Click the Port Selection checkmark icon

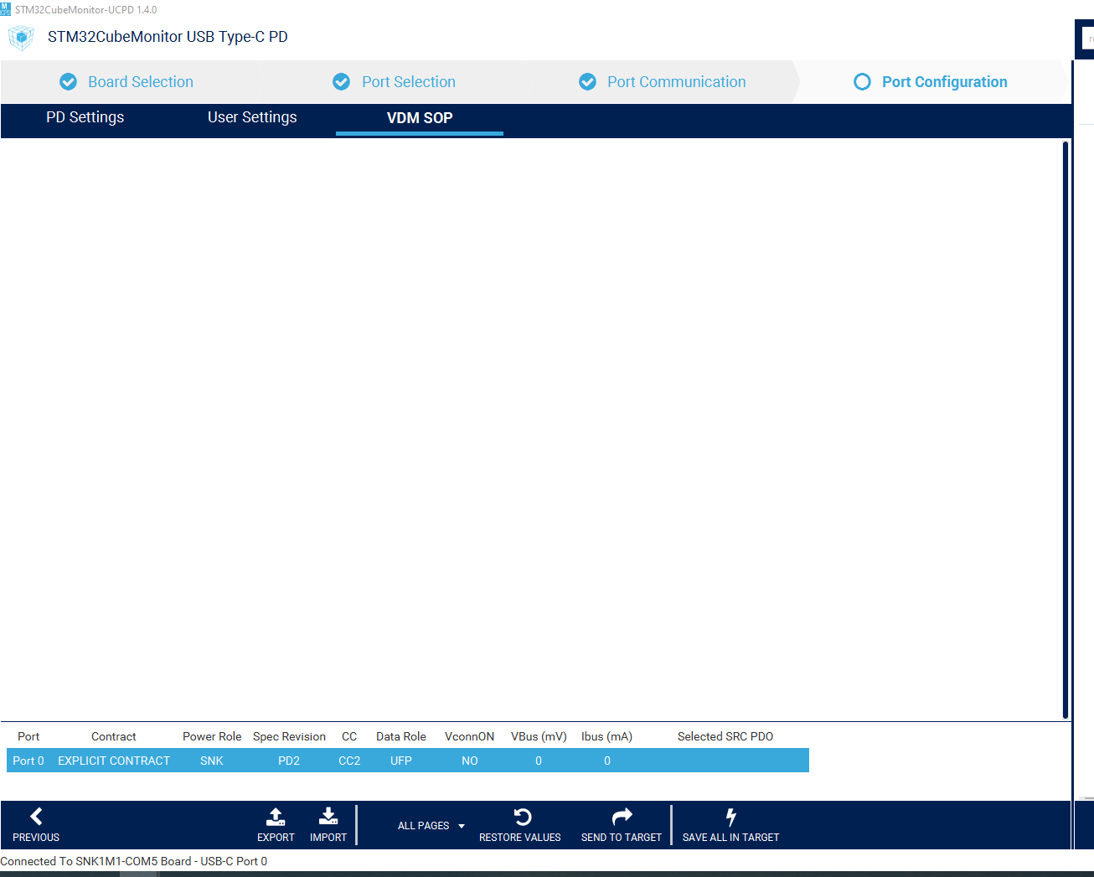click(x=341, y=81)
